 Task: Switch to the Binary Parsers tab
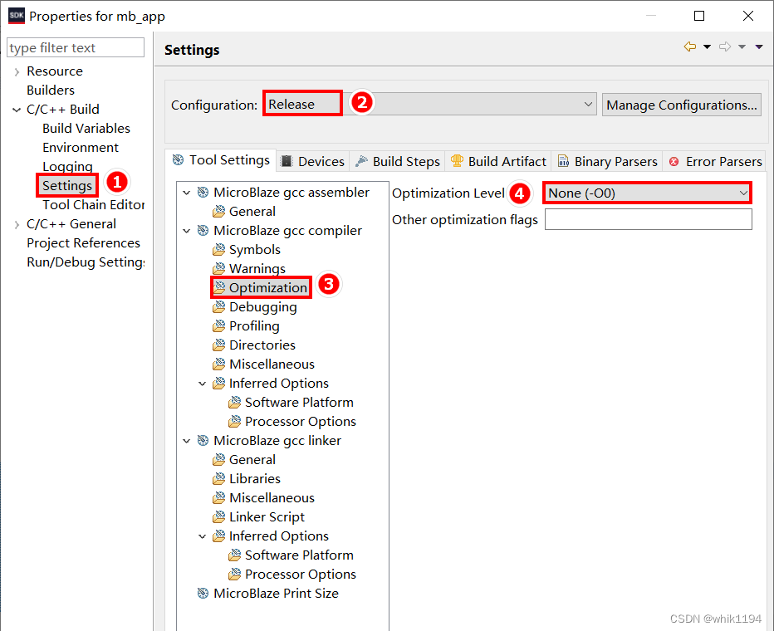[608, 161]
